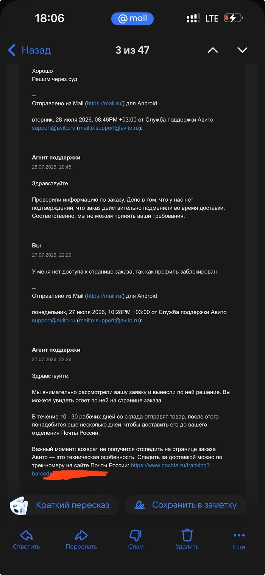Tap the 3 из 47 message counter
This screenshot has width=265, height=575.
click(132, 50)
